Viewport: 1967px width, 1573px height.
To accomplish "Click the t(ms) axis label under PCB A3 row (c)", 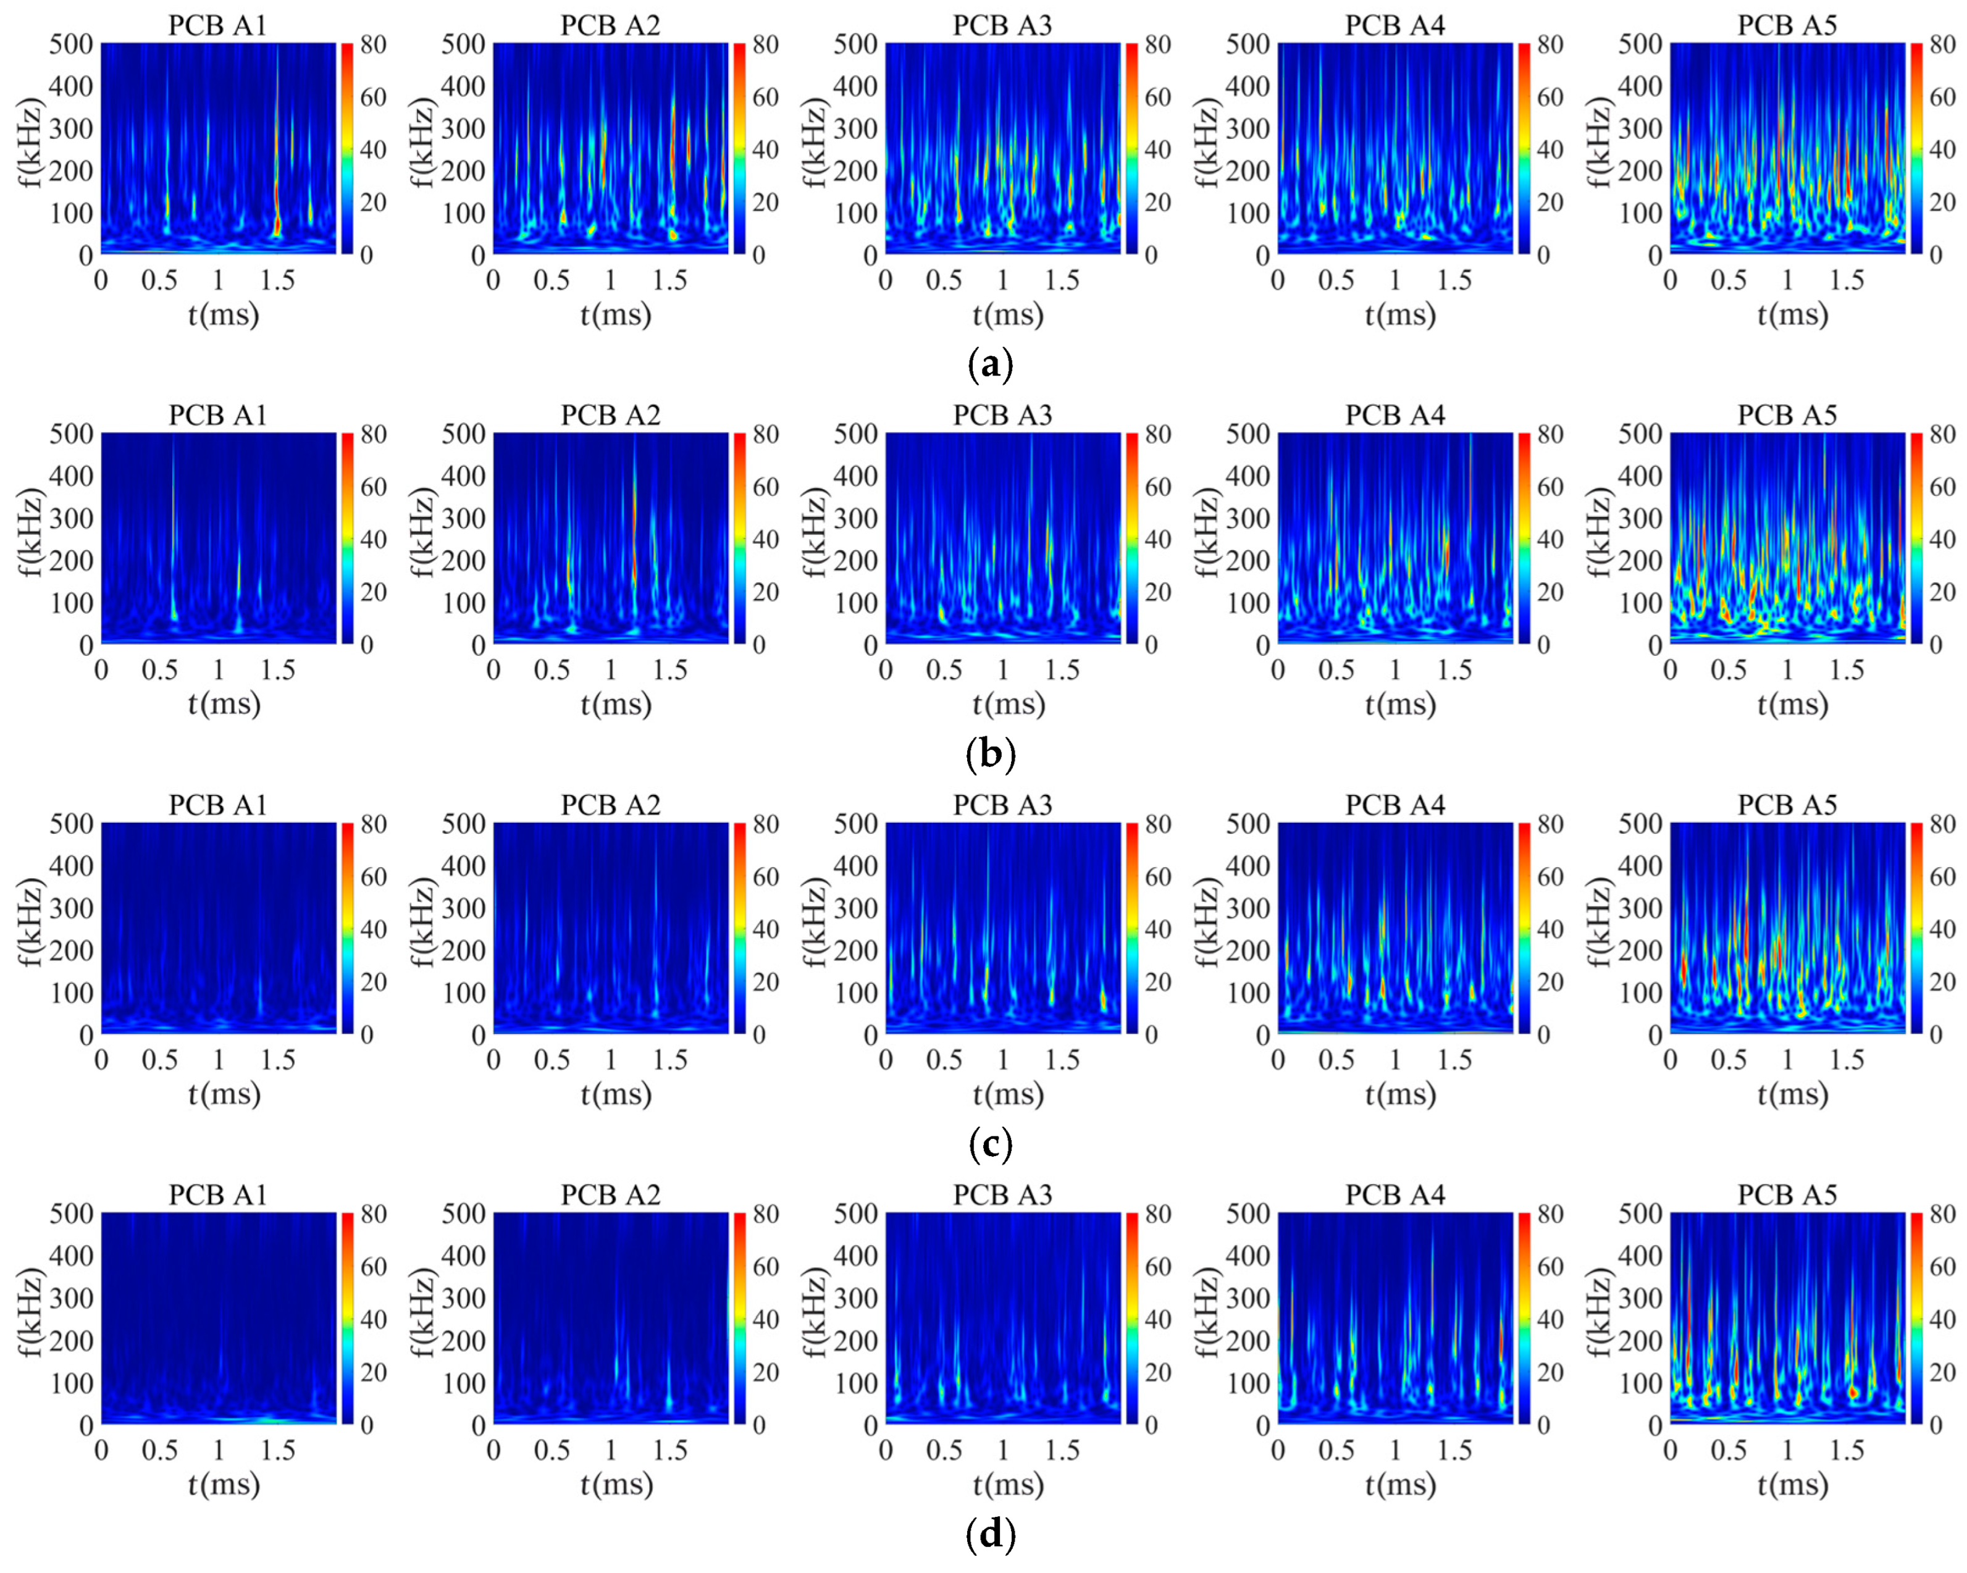I will click(1007, 1093).
